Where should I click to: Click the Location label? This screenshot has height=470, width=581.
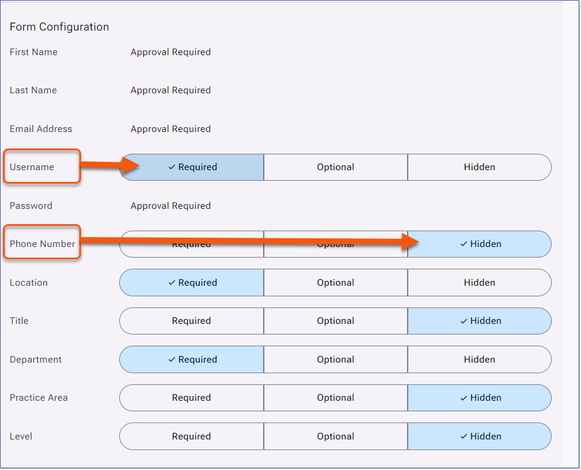tap(29, 283)
